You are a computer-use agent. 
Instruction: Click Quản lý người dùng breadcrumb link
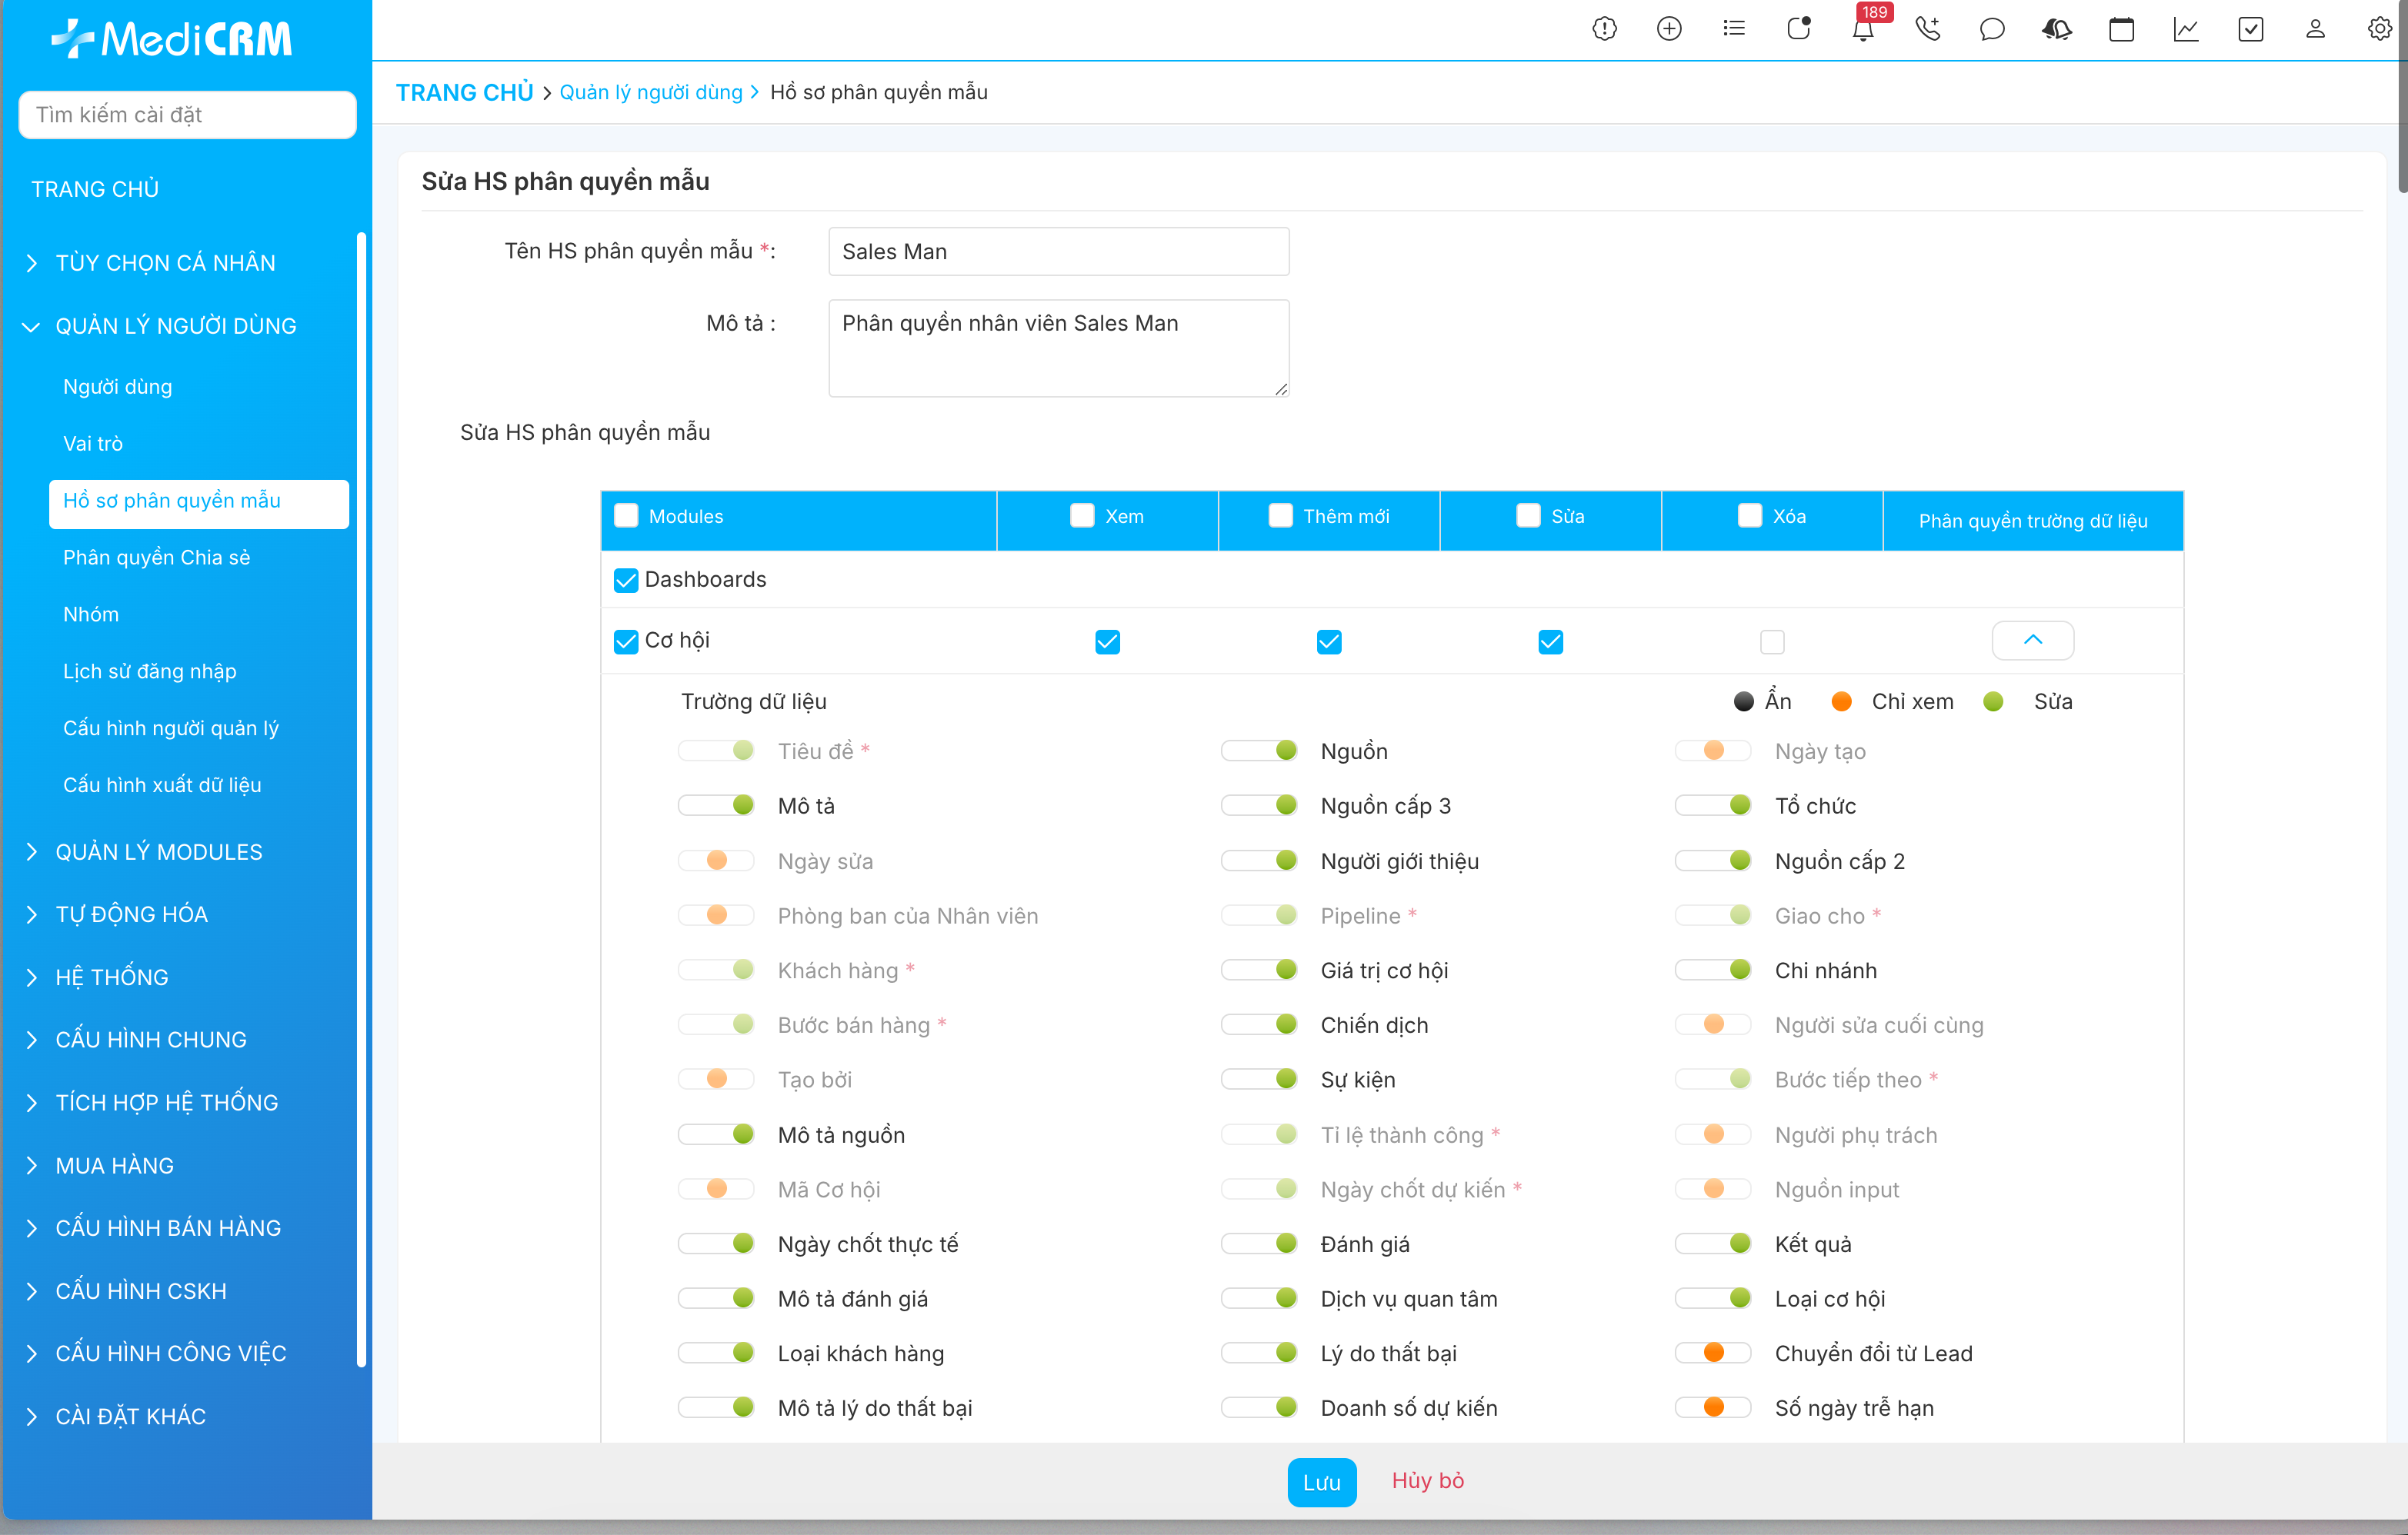(x=650, y=92)
